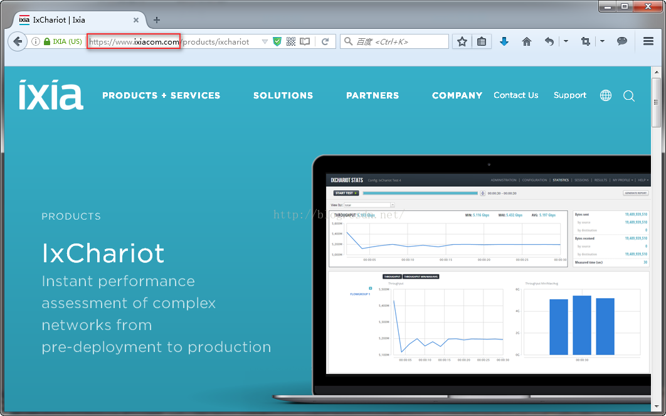Open the chat speech bubble icon

(x=622, y=41)
